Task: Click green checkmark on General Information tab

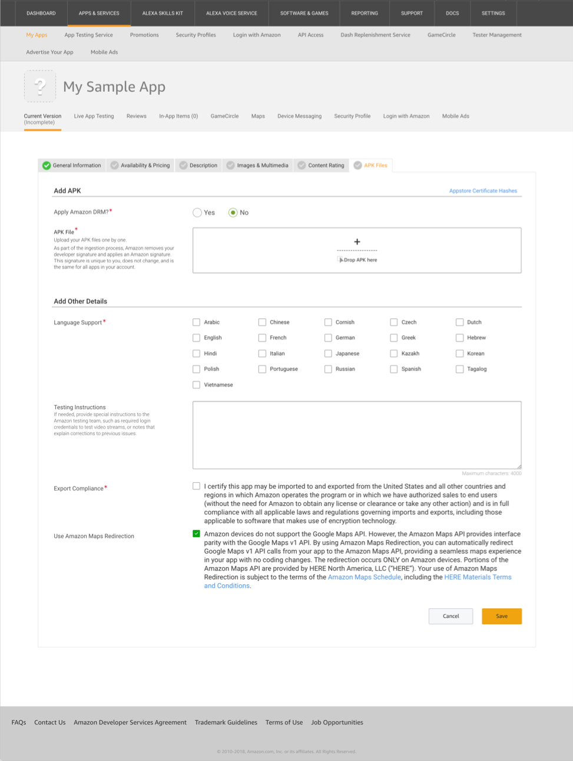Action: [47, 166]
